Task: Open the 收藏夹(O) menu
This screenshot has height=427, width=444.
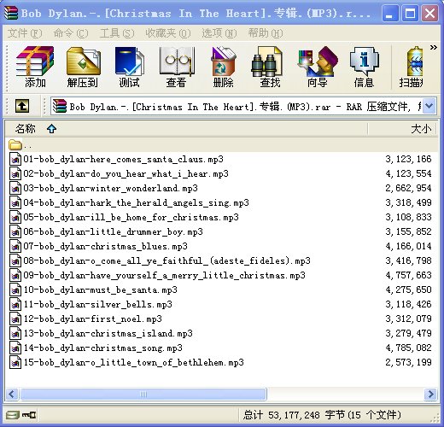Action: tap(168, 33)
